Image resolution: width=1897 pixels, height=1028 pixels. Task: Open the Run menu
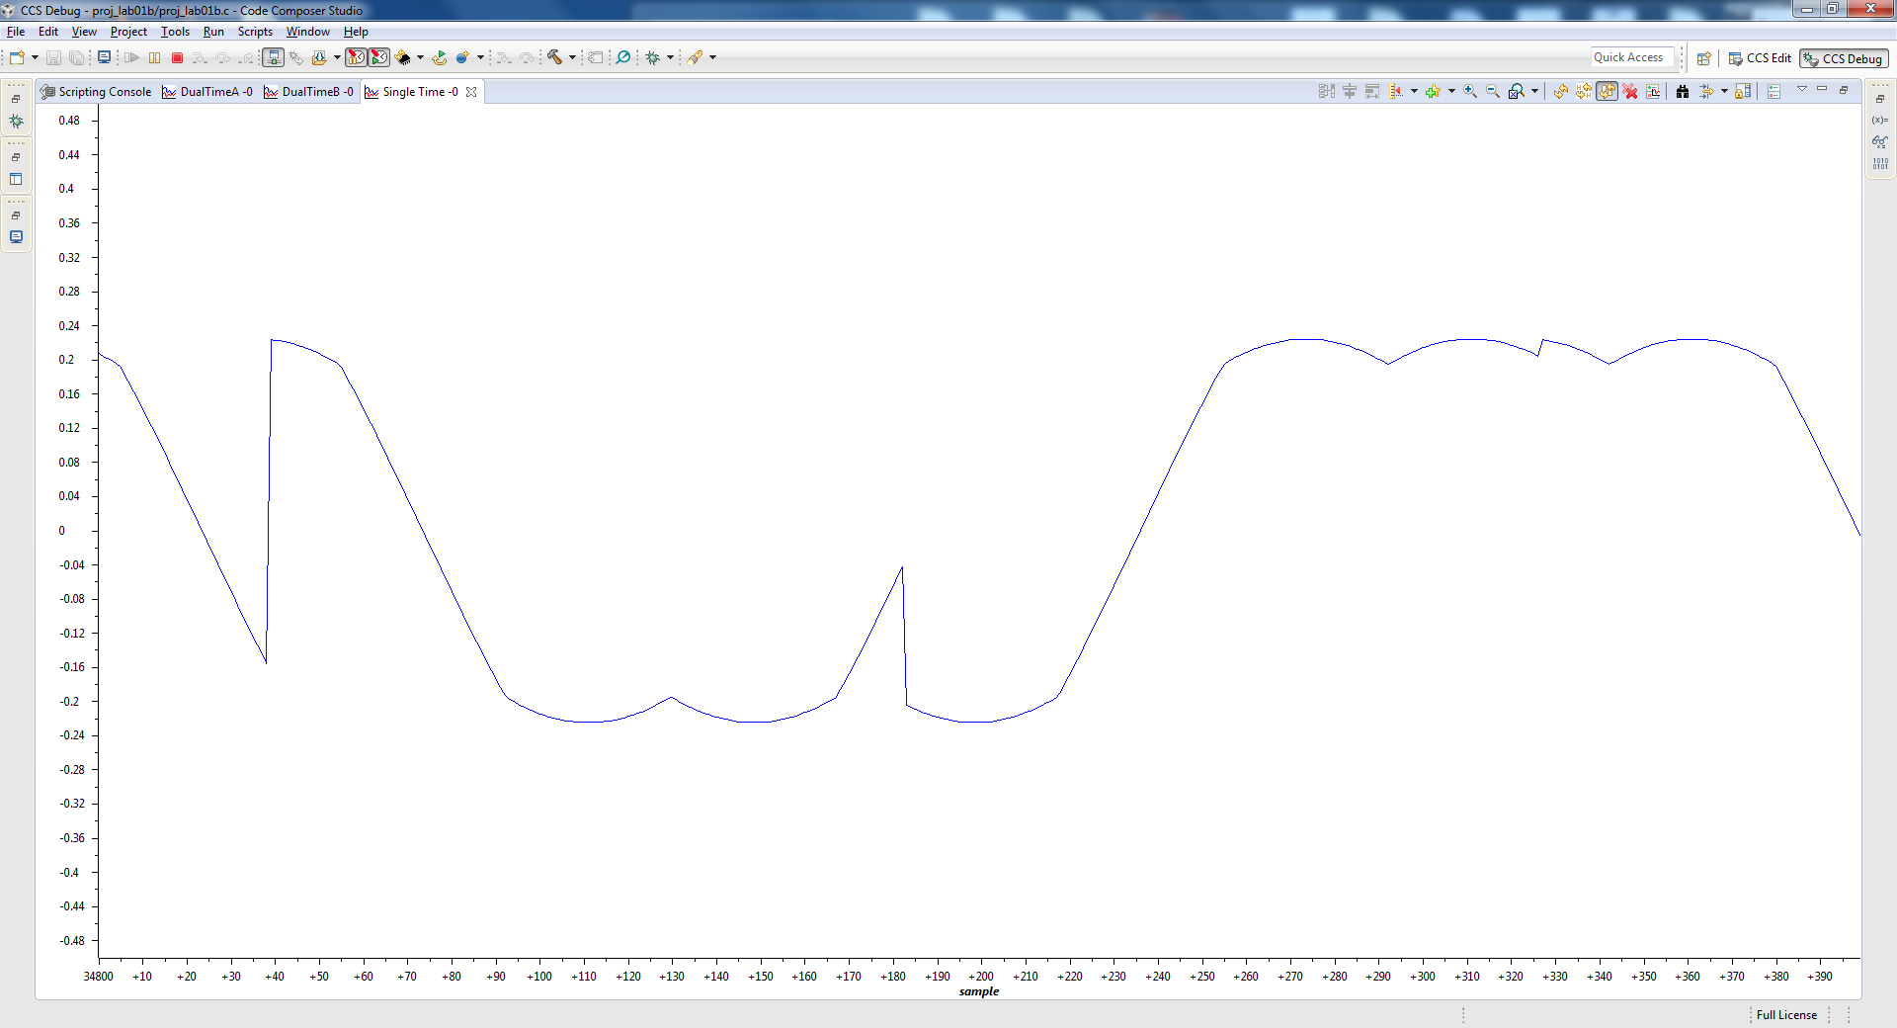pyautogui.click(x=213, y=32)
